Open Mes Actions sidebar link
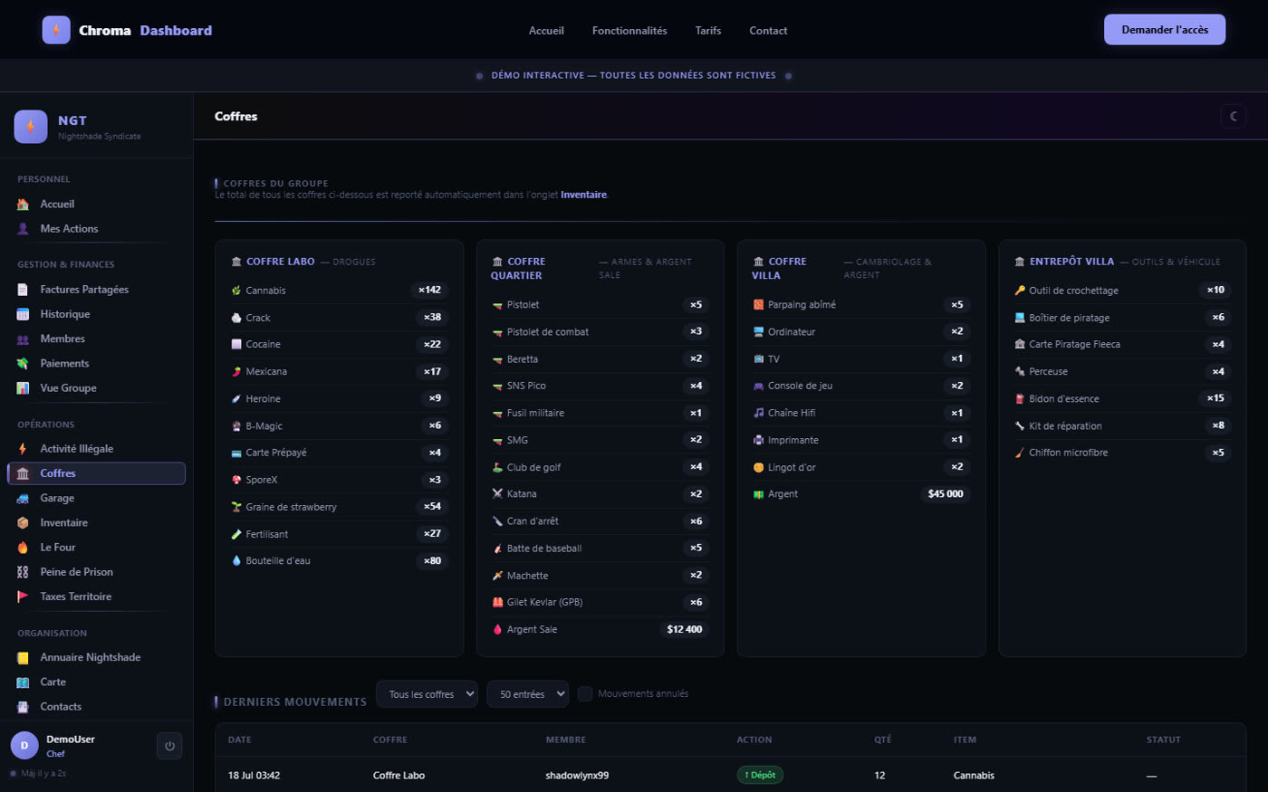The image size is (1268, 792). coord(96,229)
